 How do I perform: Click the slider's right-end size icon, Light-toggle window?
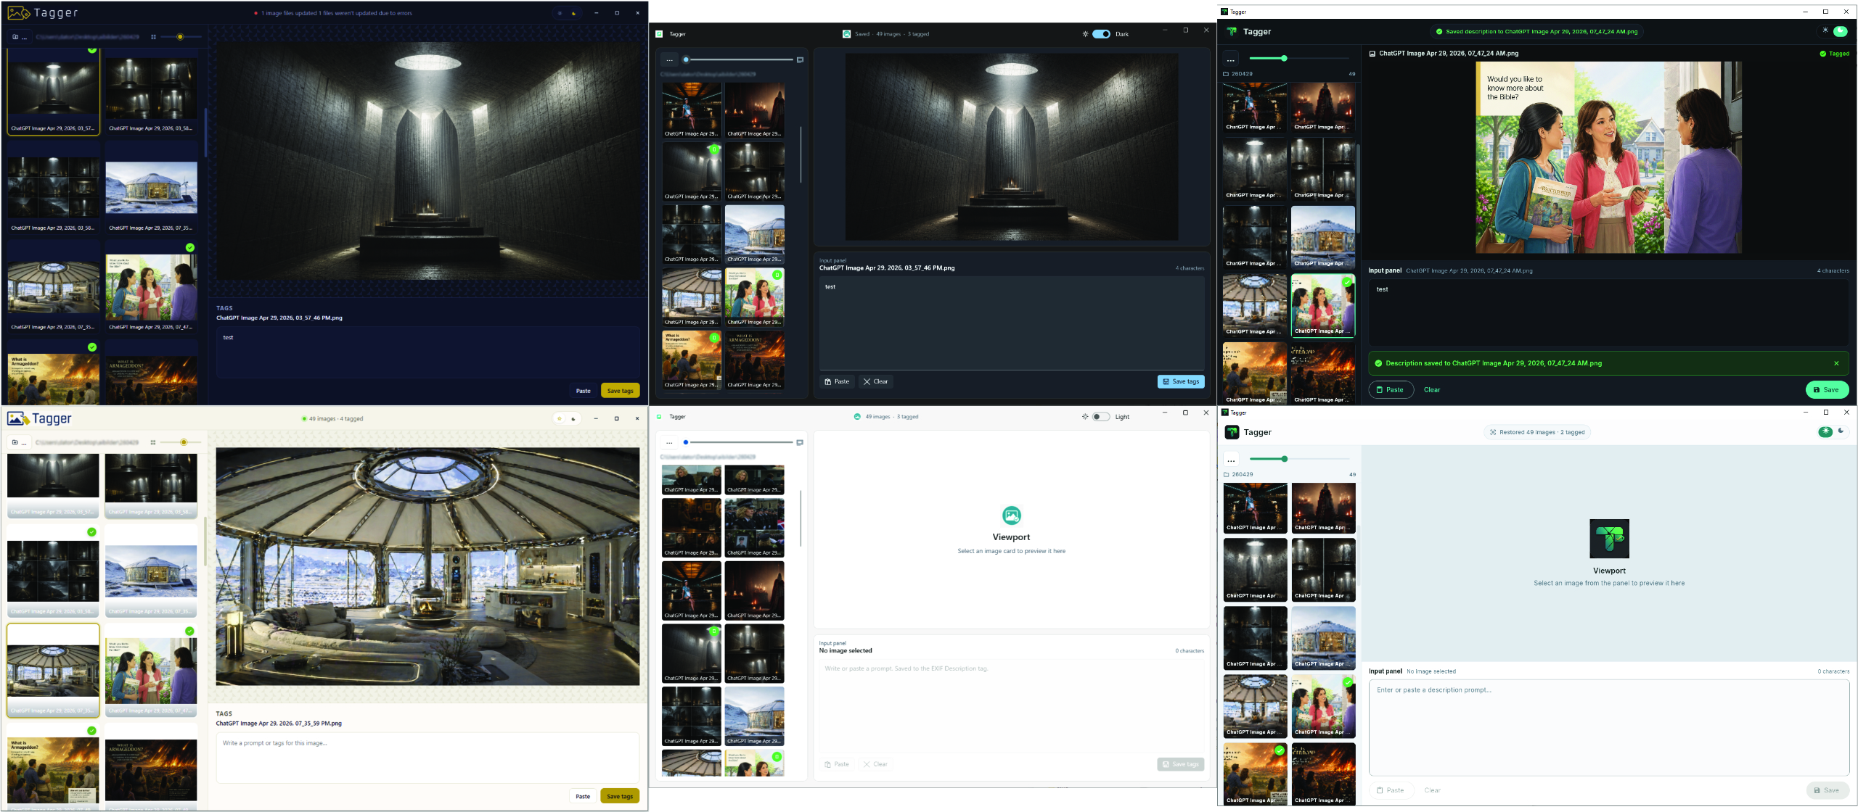pos(800,442)
